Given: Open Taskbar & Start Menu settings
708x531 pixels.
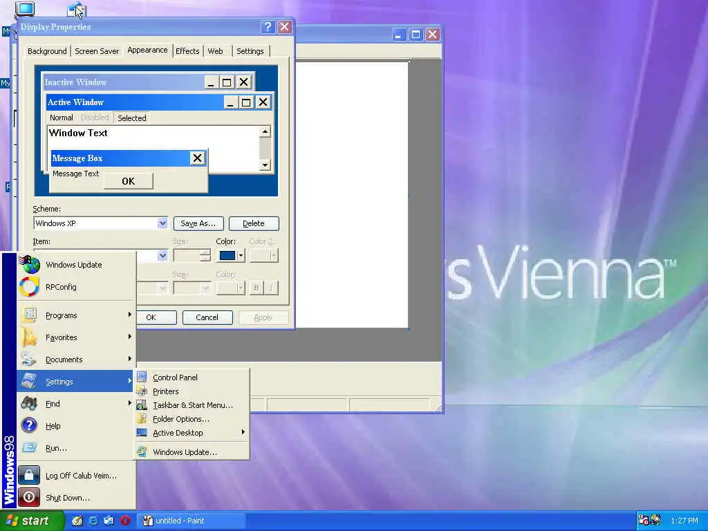Looking at the screenshot, I should tap(192, 405).
